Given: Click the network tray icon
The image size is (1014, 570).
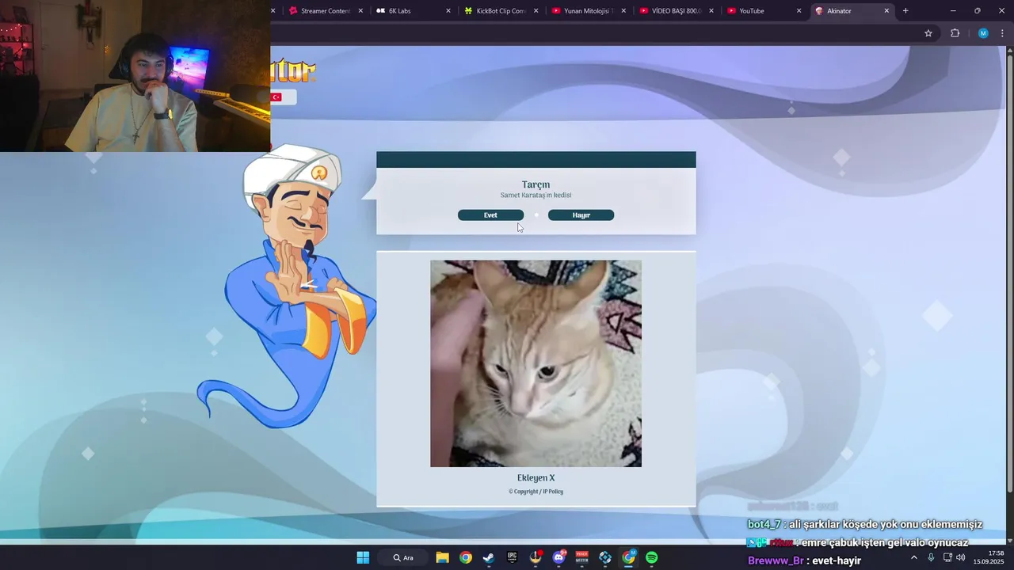Looking at the screenshot, I should [947, 557].
